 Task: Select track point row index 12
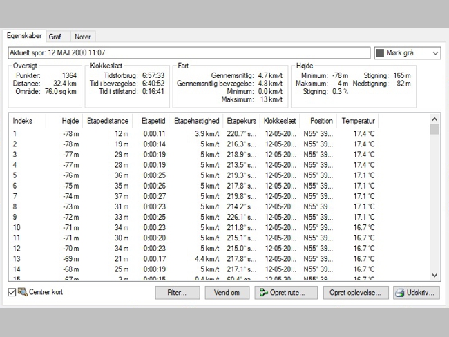[x=193, y=248]
